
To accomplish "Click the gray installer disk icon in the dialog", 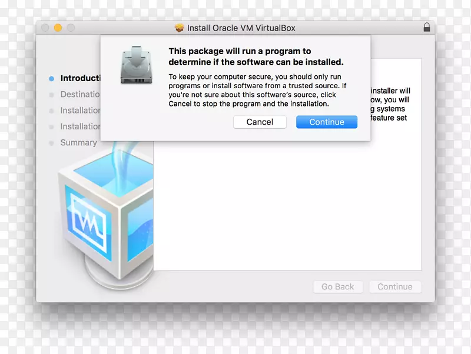I will click(x=136, y=66).
